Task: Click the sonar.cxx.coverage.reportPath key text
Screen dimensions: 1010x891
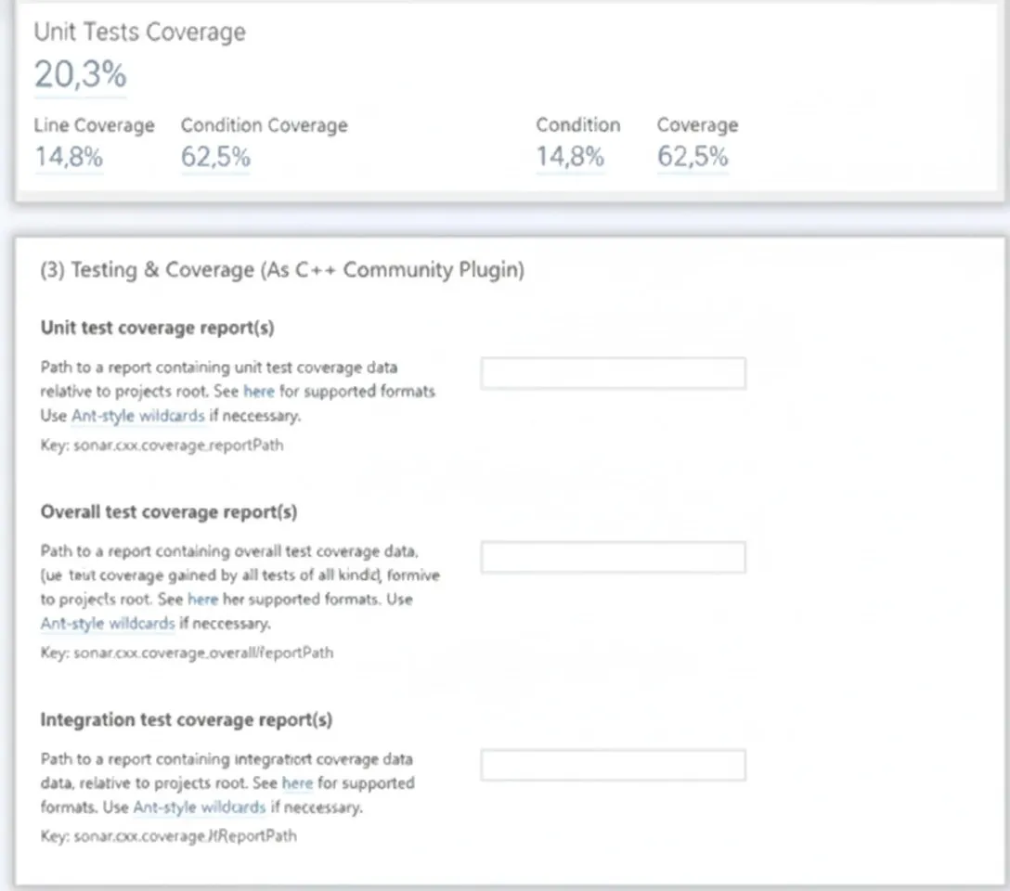Action: coord(178,445)
